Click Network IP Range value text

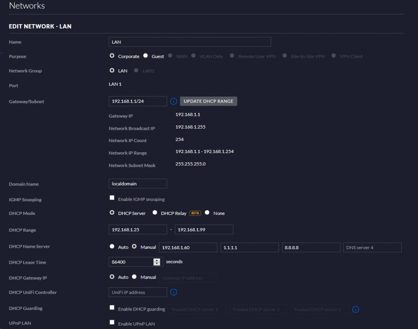[204, 151]
